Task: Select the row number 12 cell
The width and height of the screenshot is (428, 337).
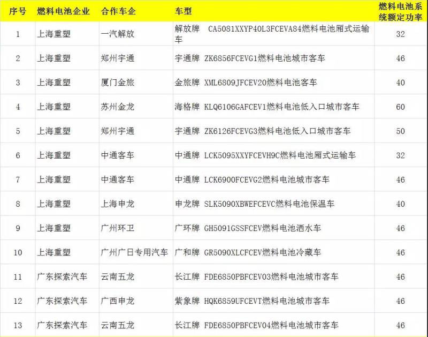Action: 17,301
